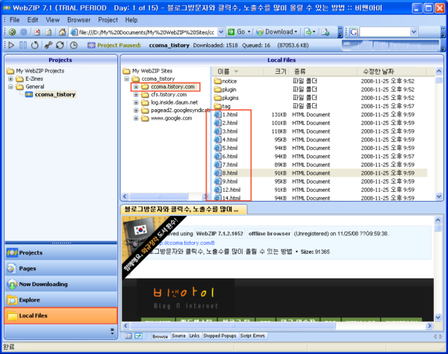
Task: Expand the cfs.tistory.com folder
Action: [136, 94]
